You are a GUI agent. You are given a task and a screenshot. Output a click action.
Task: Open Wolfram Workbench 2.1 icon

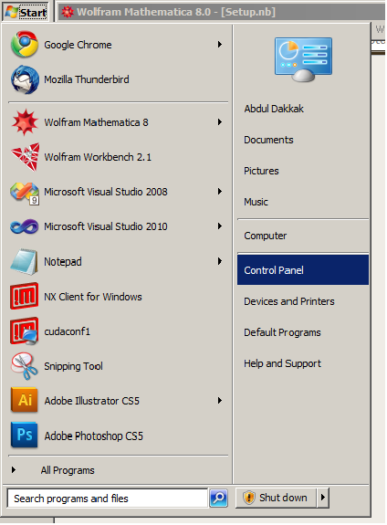coord(25,157)
